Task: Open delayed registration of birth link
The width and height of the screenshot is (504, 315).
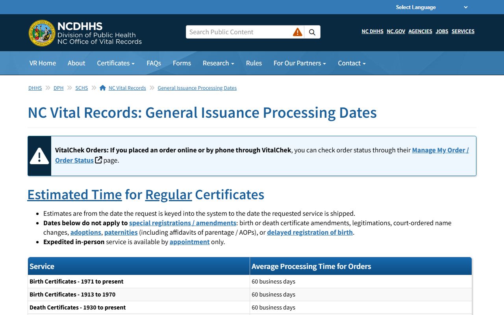Action: point(310,232)
